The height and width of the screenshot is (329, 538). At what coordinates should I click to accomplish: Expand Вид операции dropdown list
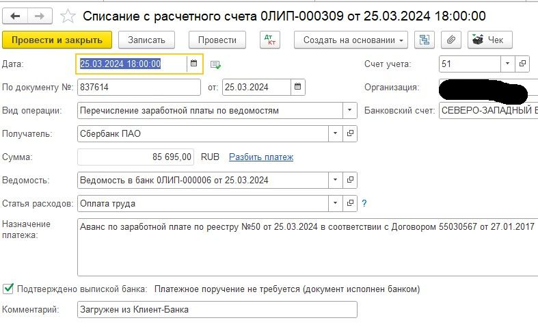(349, 110)
